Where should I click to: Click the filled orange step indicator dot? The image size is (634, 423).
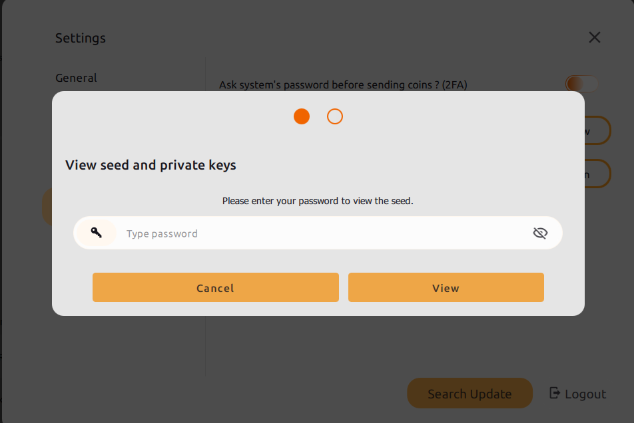click(x=302, y=116)
